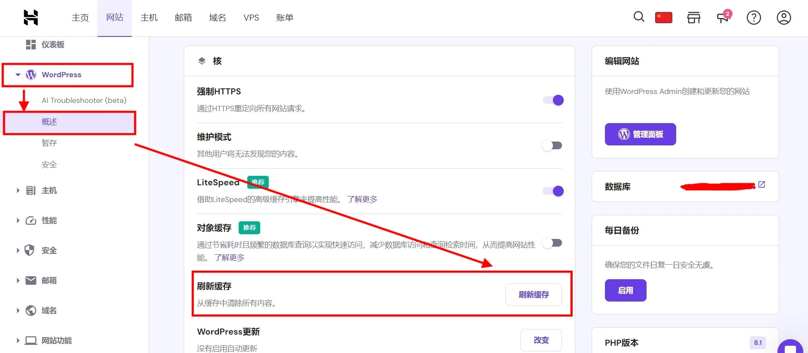The height and width of the screenshot is (353, 808).
Task: Click the website features laptop icon
Action: tap(31, 341)
